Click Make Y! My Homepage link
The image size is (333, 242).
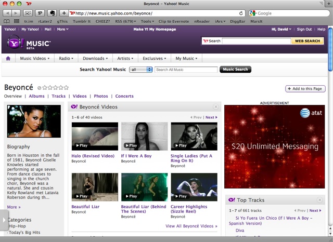click(155, 29)
